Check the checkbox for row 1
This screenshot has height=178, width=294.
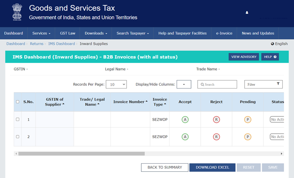pyautogui.click(x=18, y=119)
